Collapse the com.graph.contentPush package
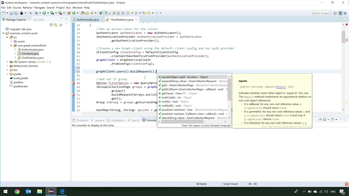The width and height of the screenshot is (349, 196). [11, 45]
